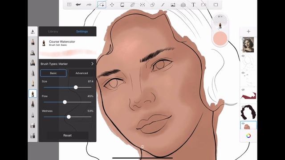This screenshot has height=160, width=285.
Task: Click the Course Watercolor brush name
Action: (62, 41)
